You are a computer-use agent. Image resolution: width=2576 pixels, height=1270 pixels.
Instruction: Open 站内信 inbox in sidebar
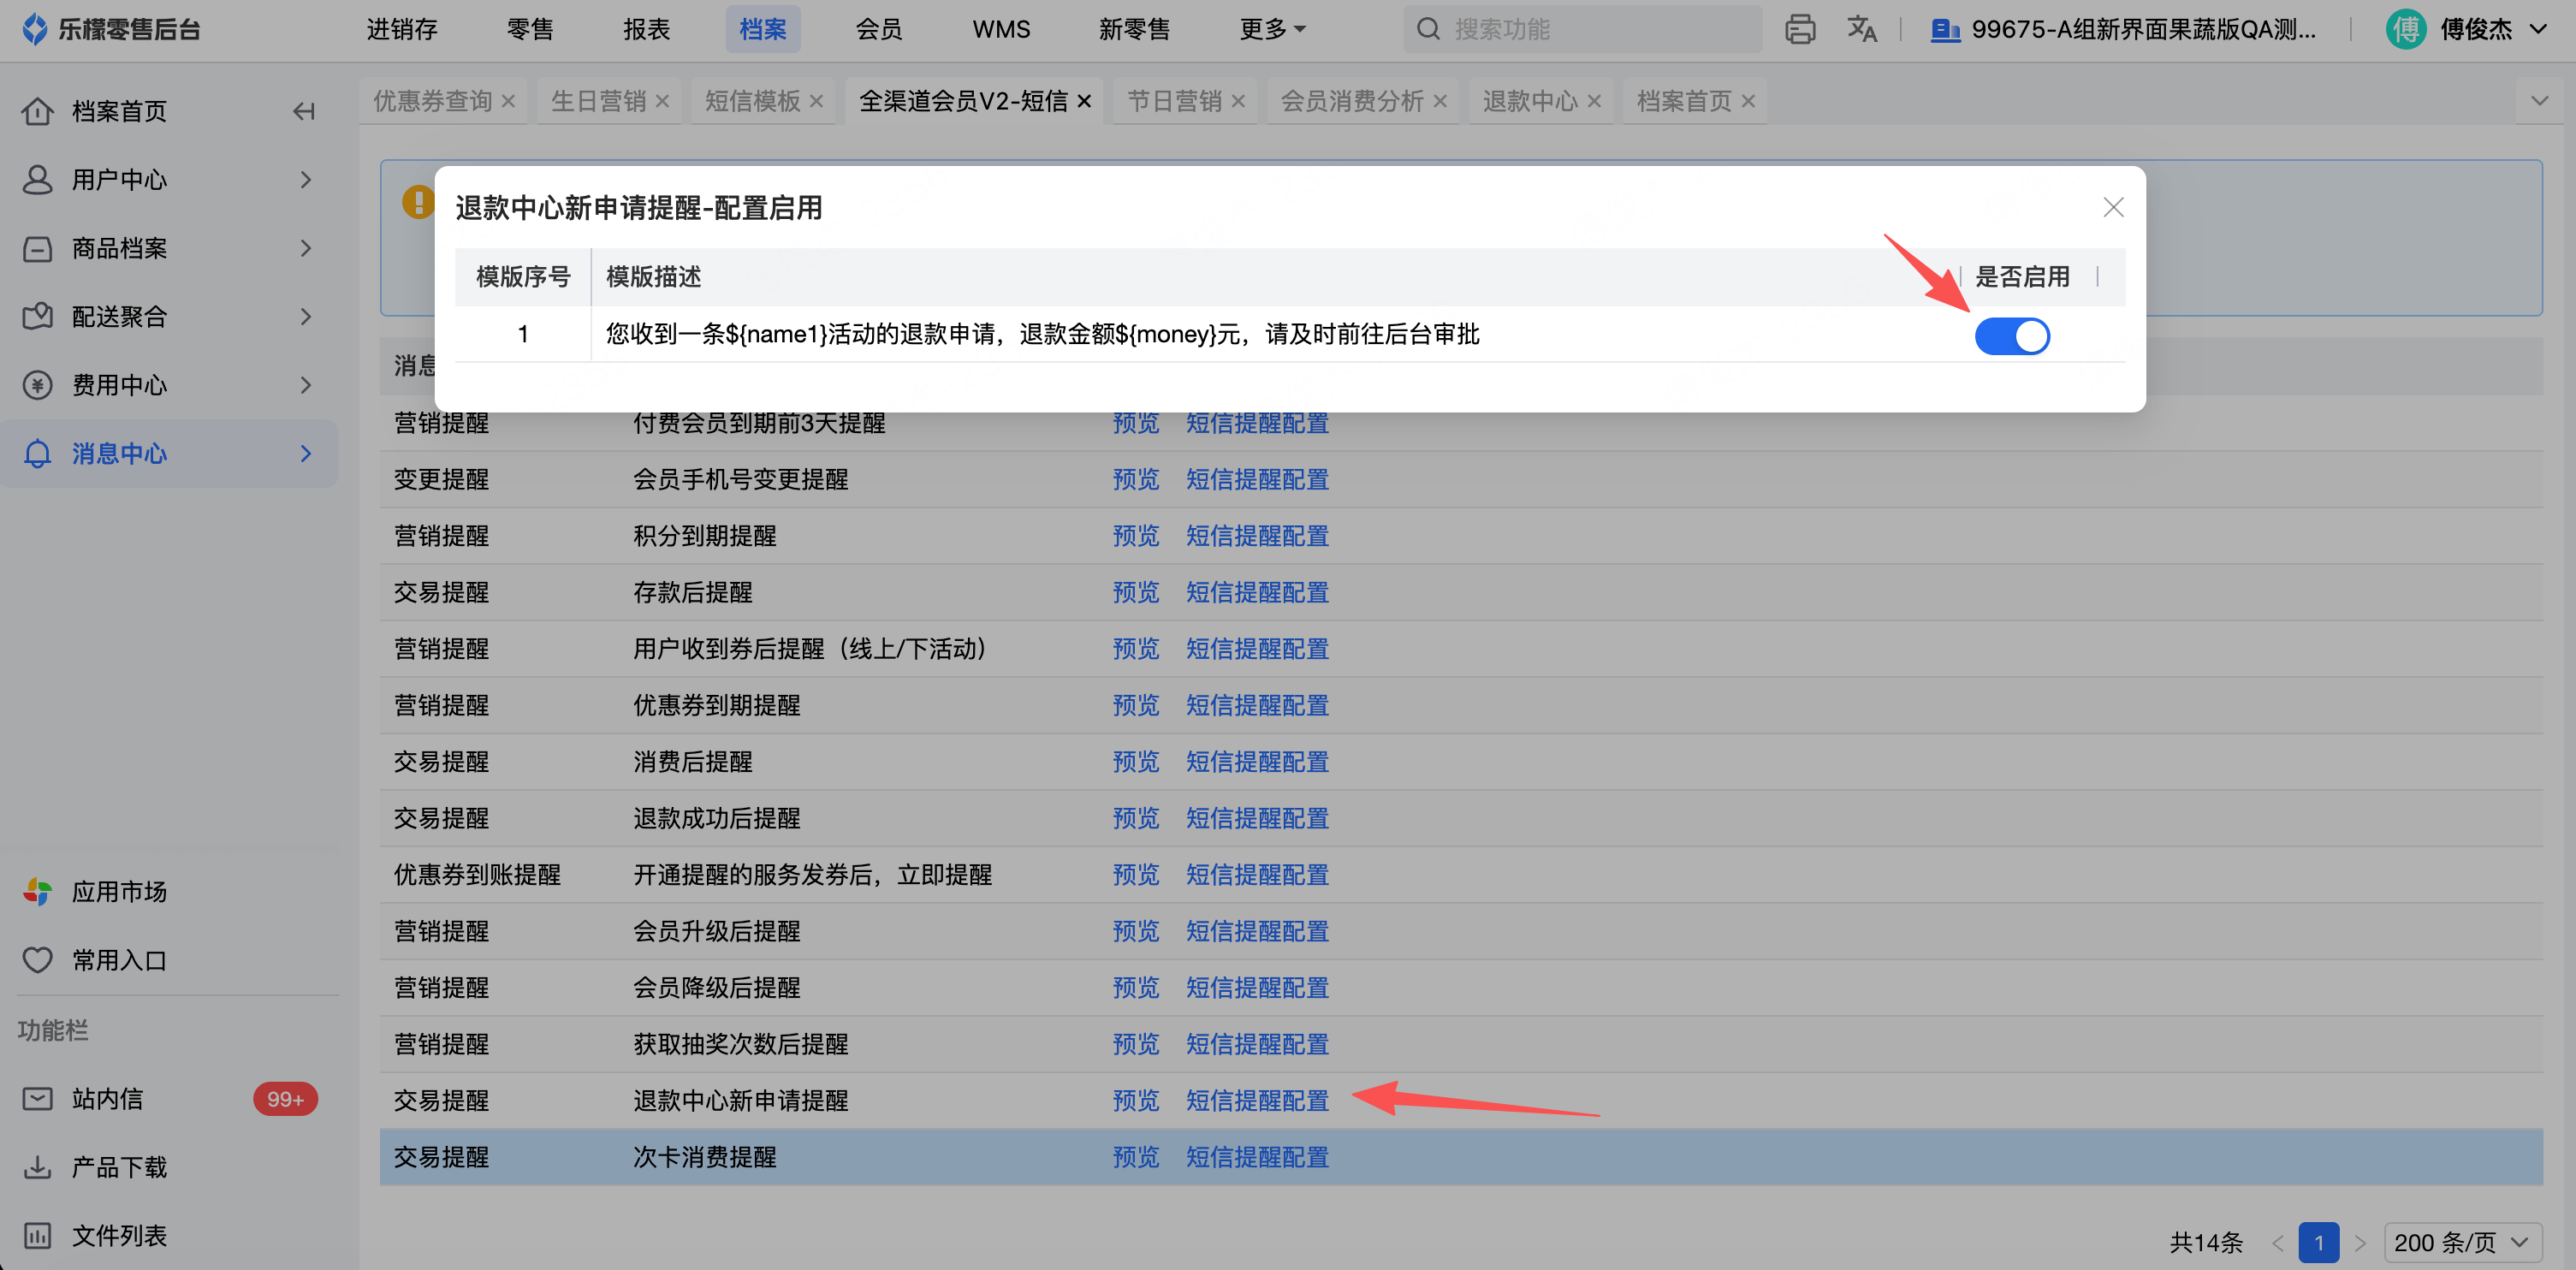click(x=108, y=1099)
